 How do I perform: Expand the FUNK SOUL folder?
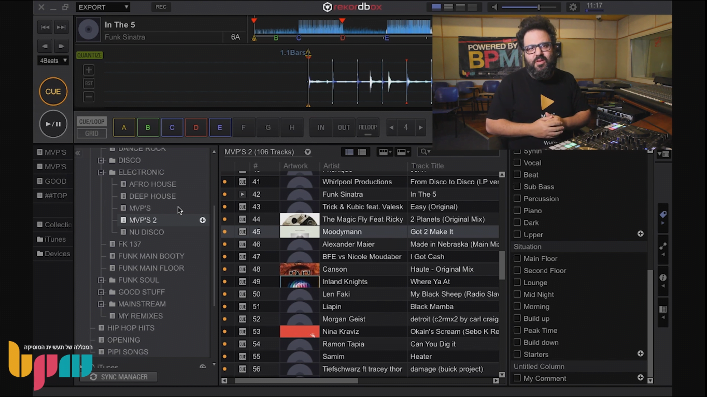(x=101, y=280)
